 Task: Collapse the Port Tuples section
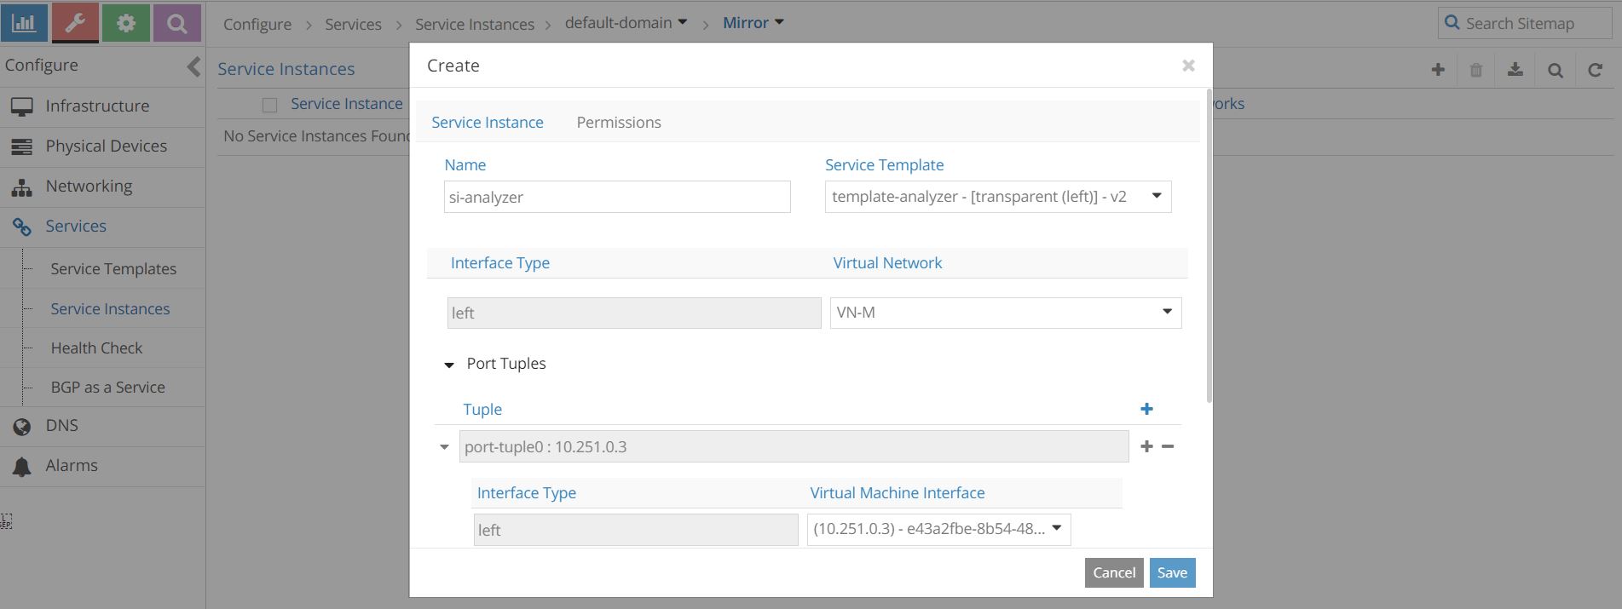pos(449,365)
